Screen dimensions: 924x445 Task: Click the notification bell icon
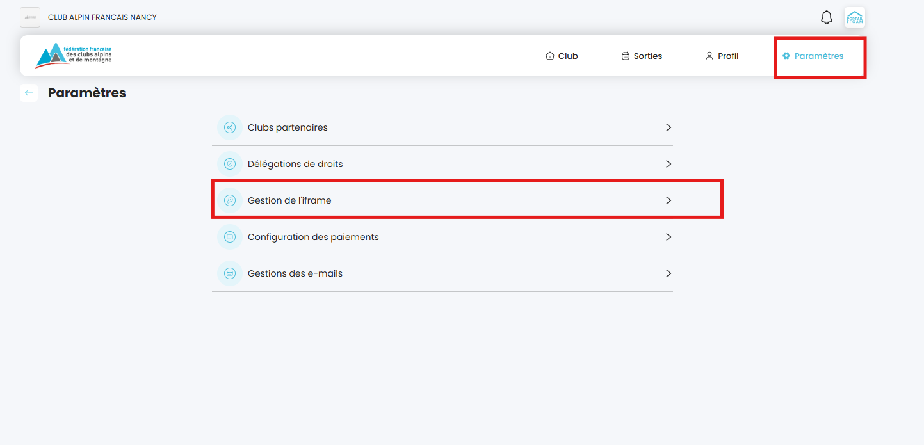[827, 17]
